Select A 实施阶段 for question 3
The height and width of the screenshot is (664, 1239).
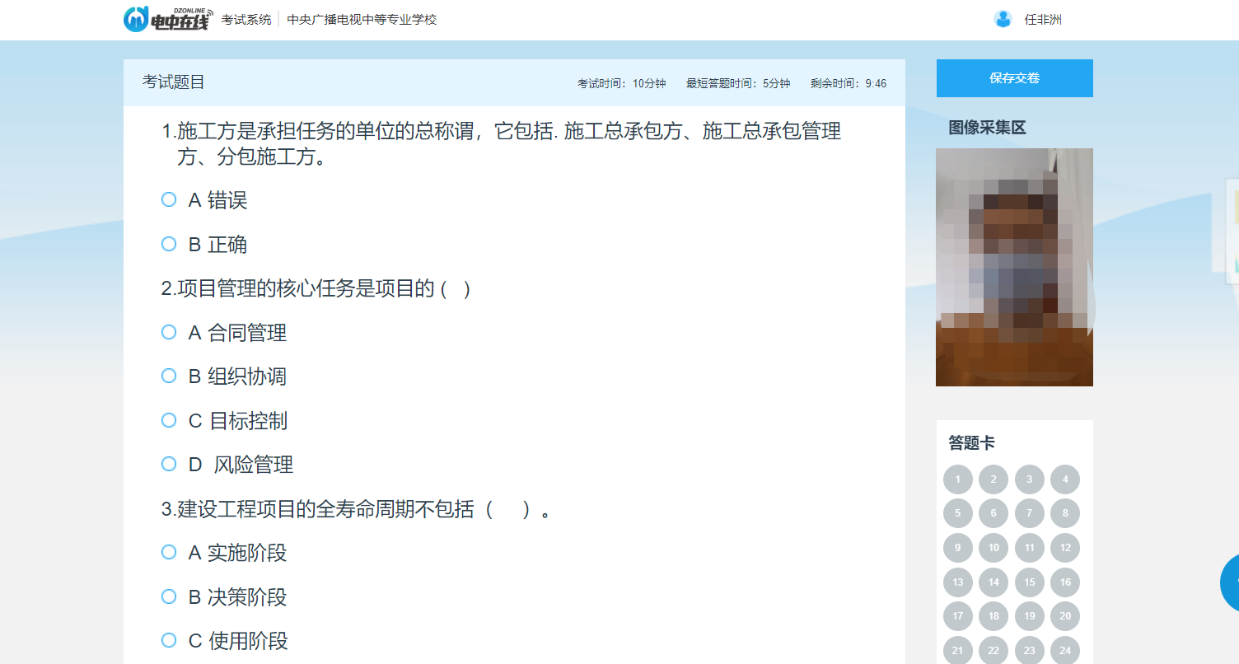coord(169,552)
